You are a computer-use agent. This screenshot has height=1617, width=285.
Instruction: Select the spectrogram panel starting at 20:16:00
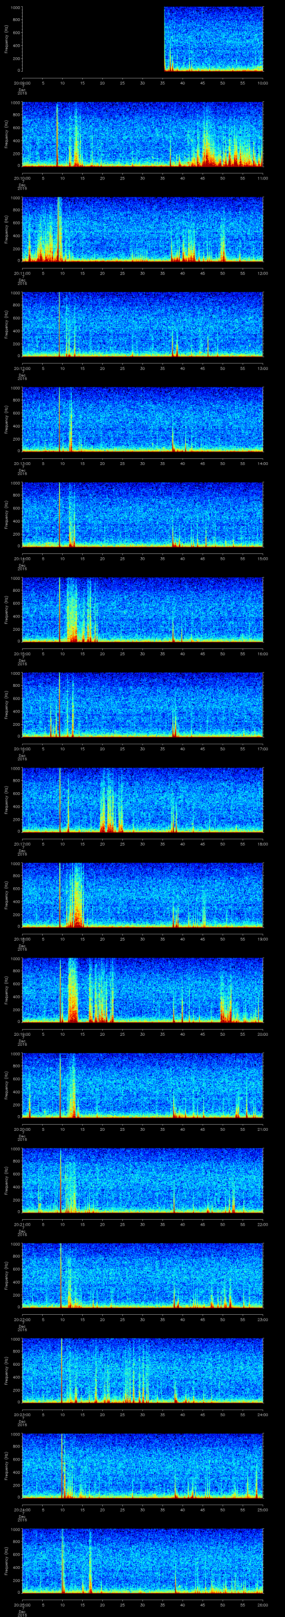click(143, 704)
